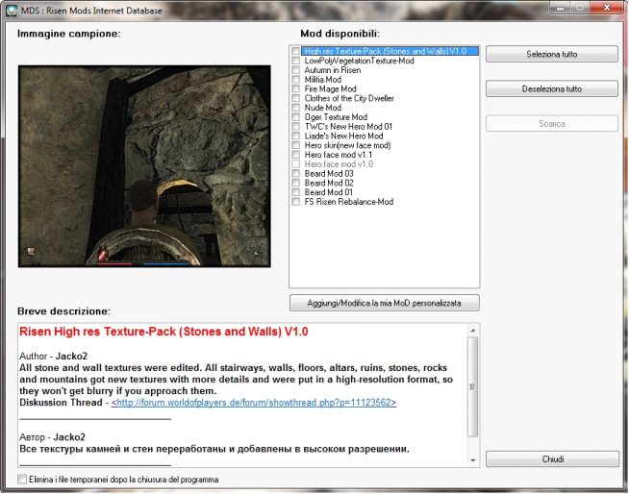
Task: Click the Seleziona tutto button
Action: [x=552, y=54]
